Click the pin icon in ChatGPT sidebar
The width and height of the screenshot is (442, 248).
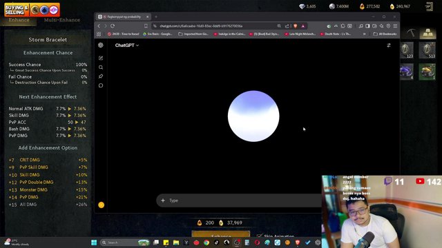point(101,76)
